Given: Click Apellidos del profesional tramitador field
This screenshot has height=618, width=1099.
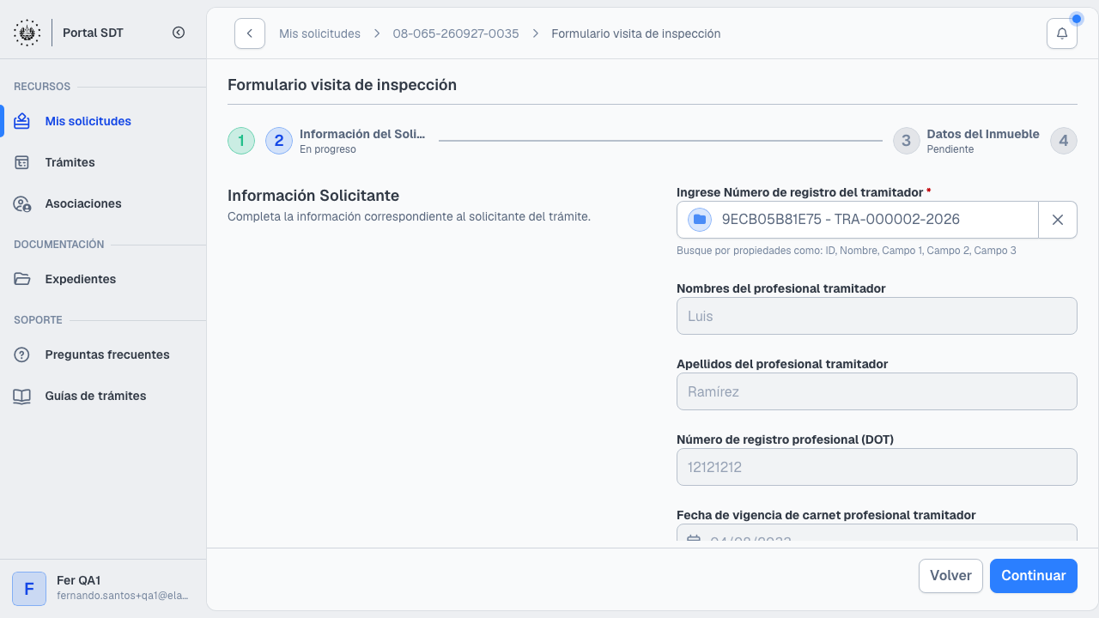Looking at the screenshot, I should coord(877,391).
